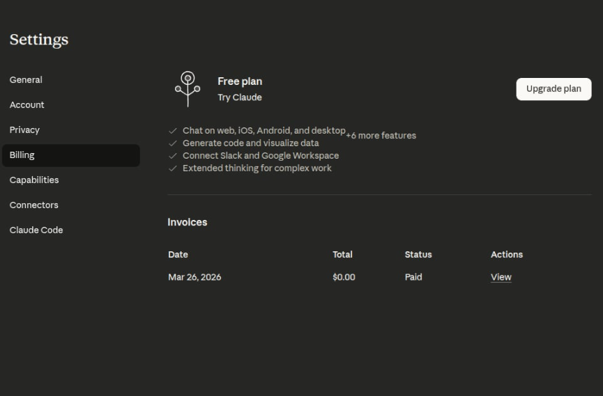Click checkmark beside Connect Slack feature

[x=173, y=156]
